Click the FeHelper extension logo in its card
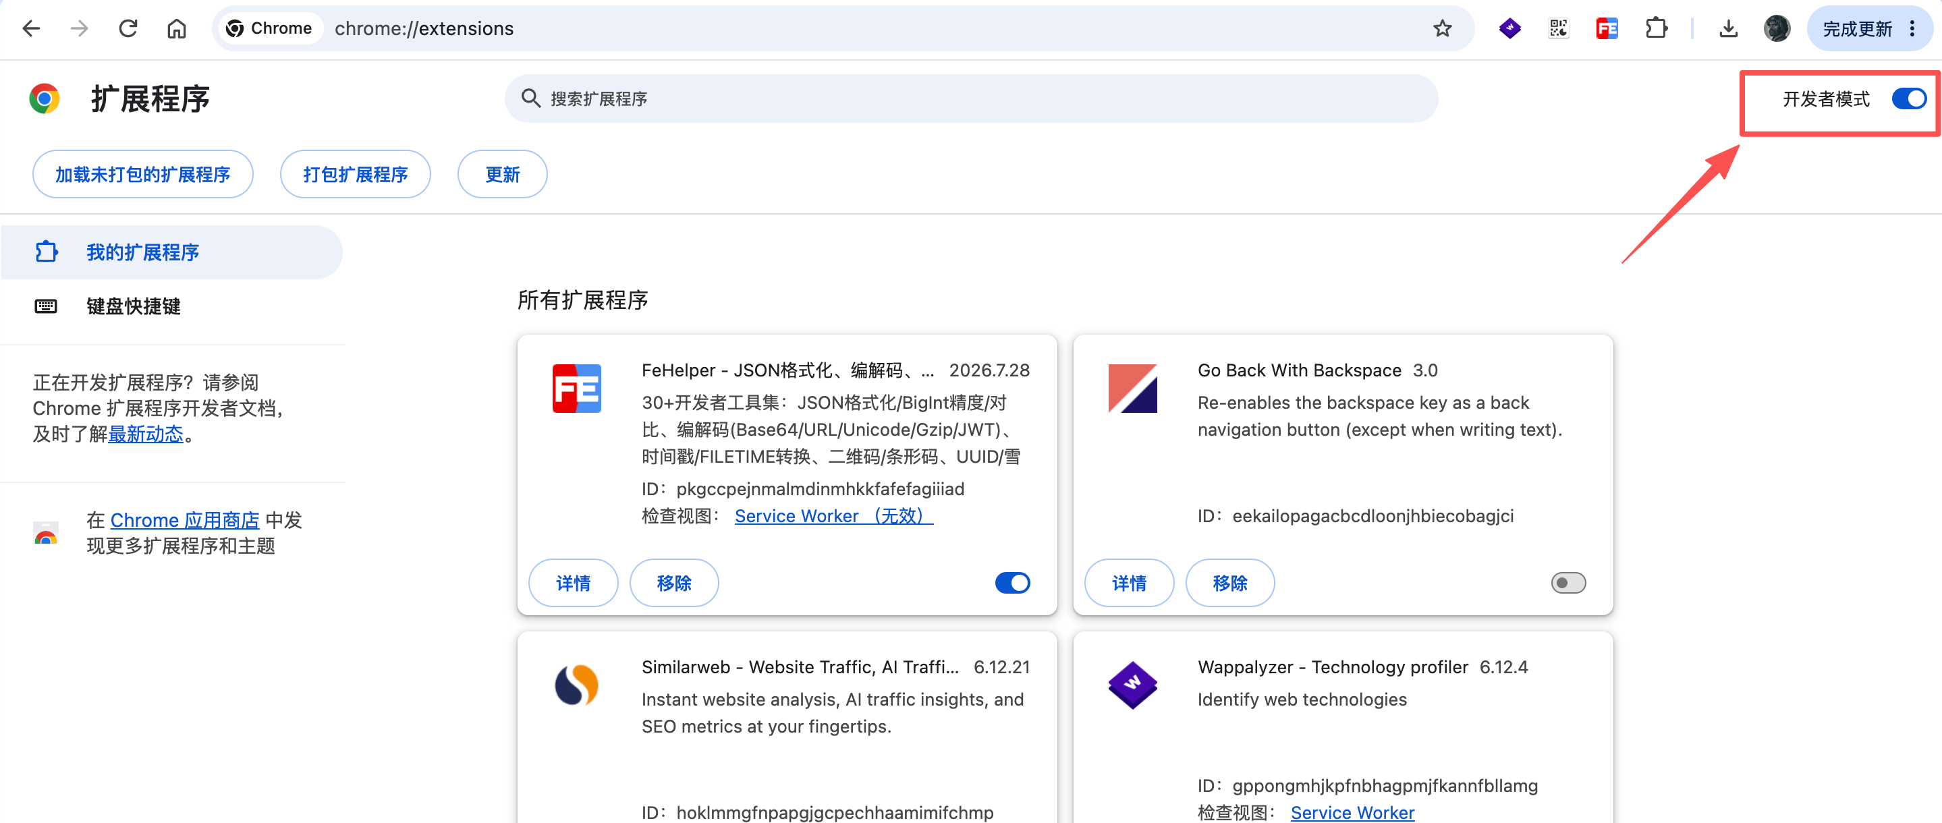Image resolution: width=1942 pixels, height=823 pixels. coord(577,388)
